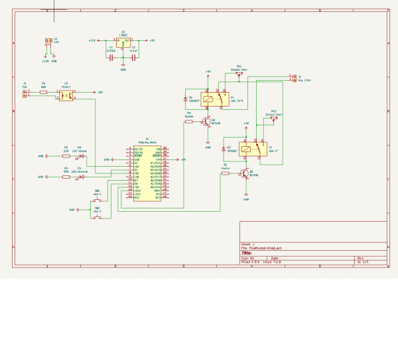Click the GND symbol under K2's transistor
The height and width of the screenshot is (358, 398).
point(246,195)
